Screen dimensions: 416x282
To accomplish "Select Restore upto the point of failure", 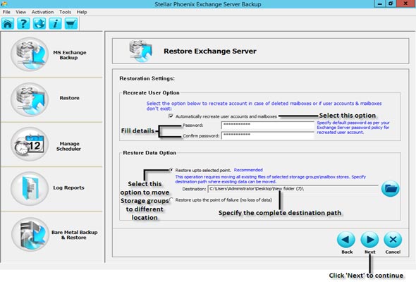I will tap(171, 200).
